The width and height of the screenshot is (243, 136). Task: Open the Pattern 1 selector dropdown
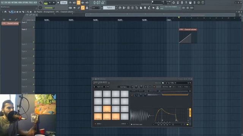(x=109, y=8)
